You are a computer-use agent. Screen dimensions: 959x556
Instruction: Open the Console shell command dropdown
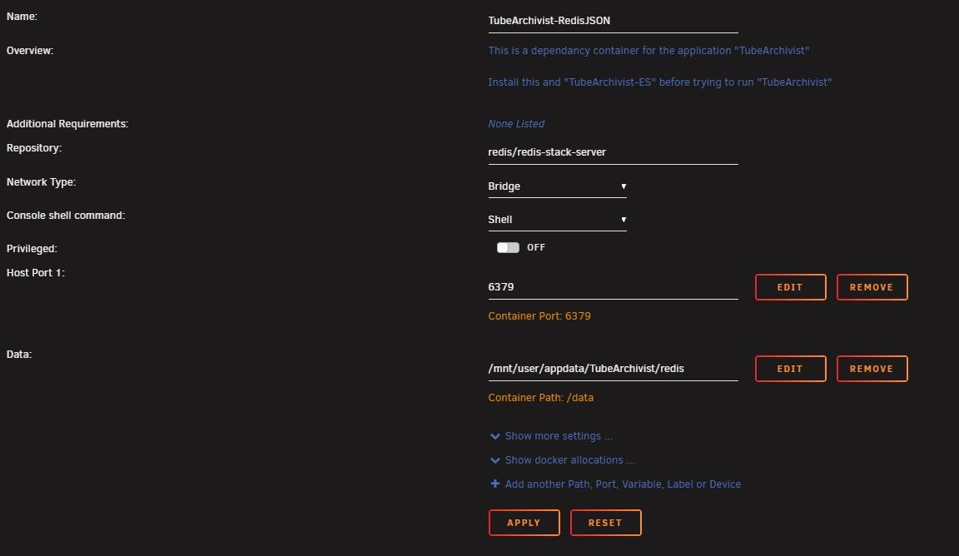point(557,220)
